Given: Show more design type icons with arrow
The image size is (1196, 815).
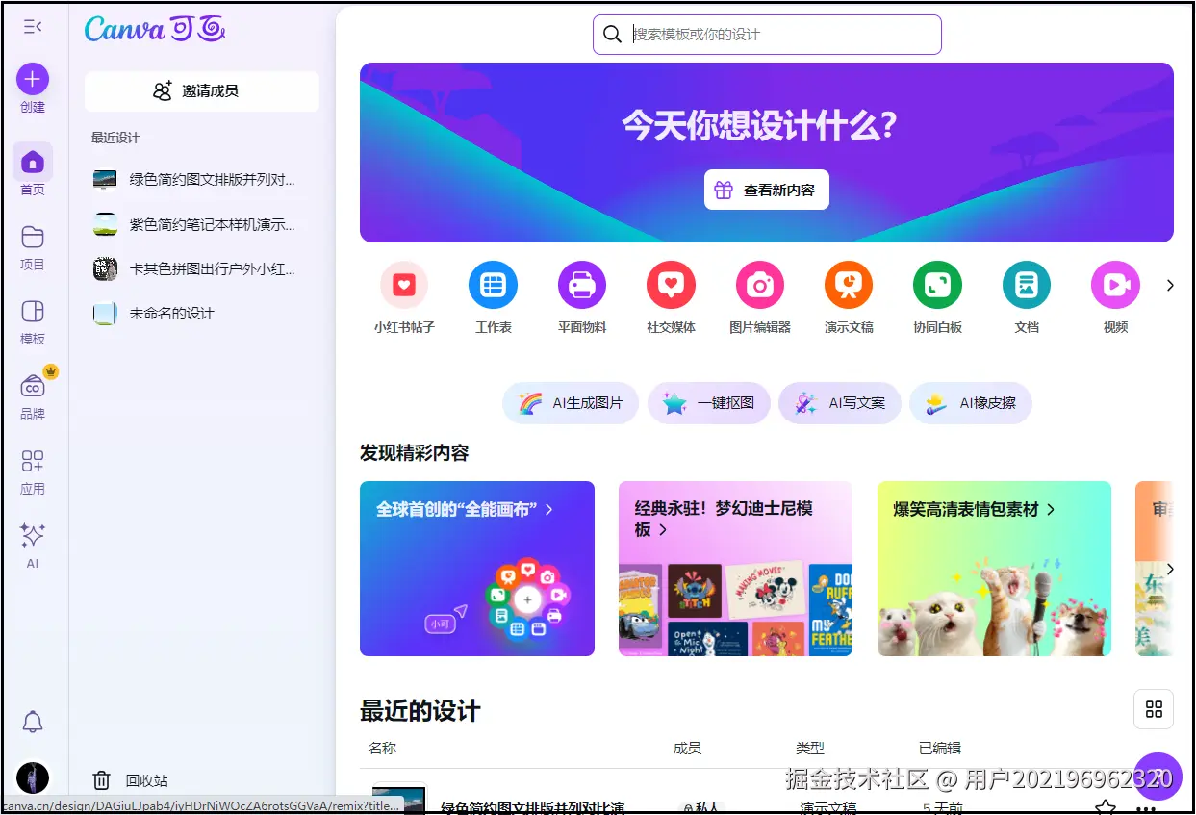Looking at the screenshot, I should tap(1170, 285).
